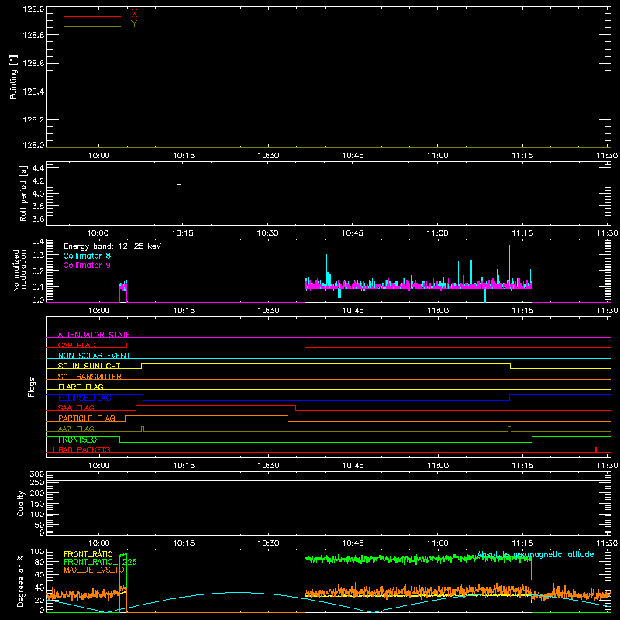Viewport: 620px width, 620px height.
Task: Click the Energy band: 12-25 keV label
Action: (112, 246)
